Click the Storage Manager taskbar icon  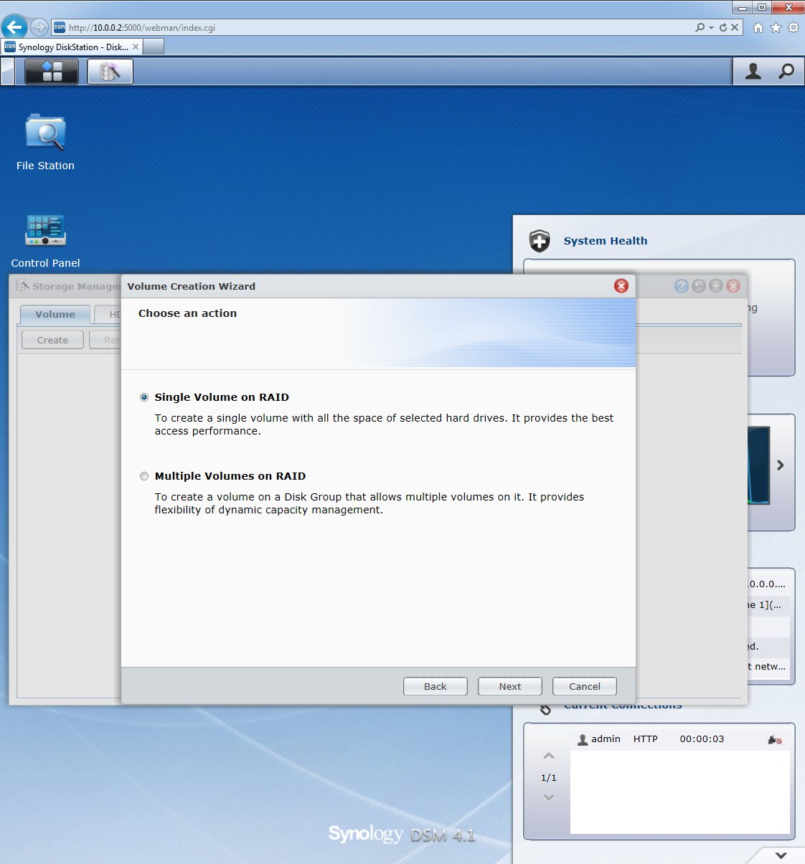coord(110,71)
